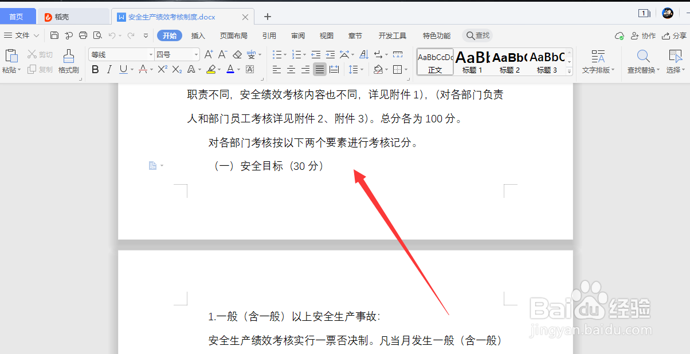The width and height of the screenshot is (690, 354).
Task: Toggle Bold formatting
Action: [x=95, y=69]
